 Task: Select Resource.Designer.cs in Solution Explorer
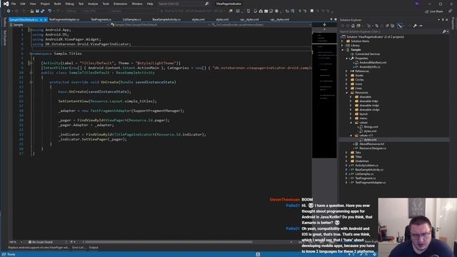point(373,148)
